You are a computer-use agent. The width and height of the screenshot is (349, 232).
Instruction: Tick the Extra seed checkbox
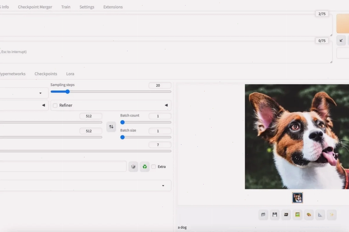tap(153, 167)
